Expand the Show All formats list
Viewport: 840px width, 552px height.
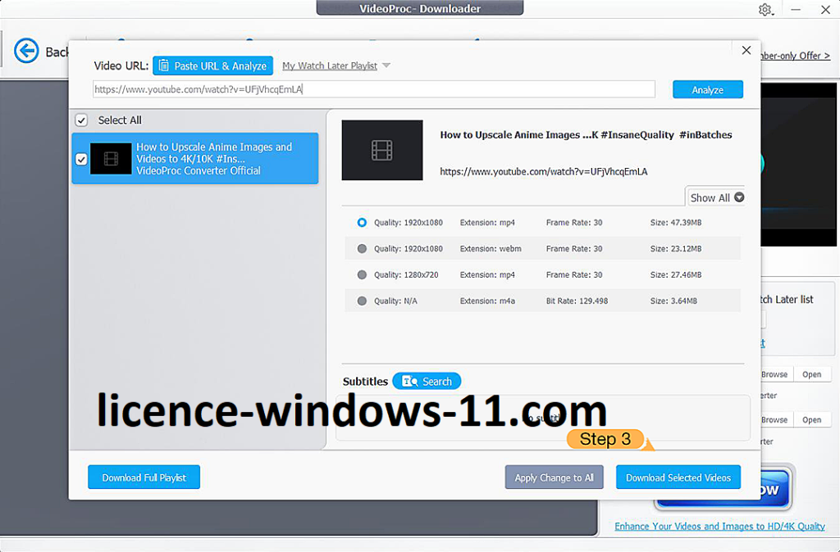[x=716, y=197]
